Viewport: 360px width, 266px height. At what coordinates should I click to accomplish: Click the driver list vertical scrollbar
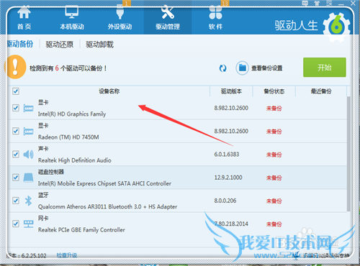pos(348,154)
